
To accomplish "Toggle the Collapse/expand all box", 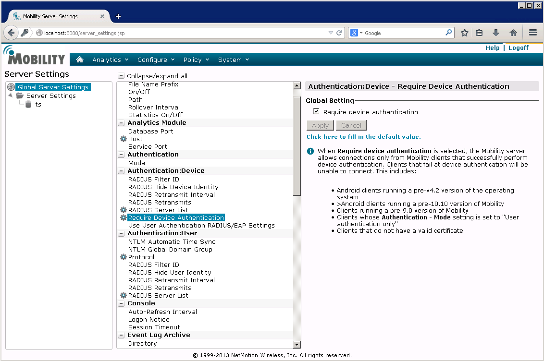I will (x=121, y=76).
